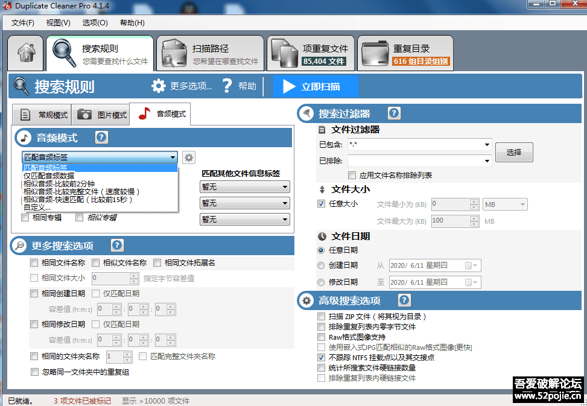Click the 更多选项 gear icon
Viewport: 587px width, 406px height.
pyautogui.click(x=158, y=86)
